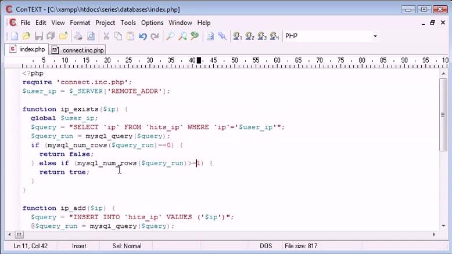
Task: Open the Edit menu
Action: tap(41, 23)
